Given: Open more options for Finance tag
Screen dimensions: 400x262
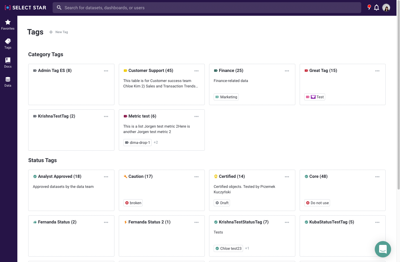Looking at the screenshot, I should [x=287, y=71].
